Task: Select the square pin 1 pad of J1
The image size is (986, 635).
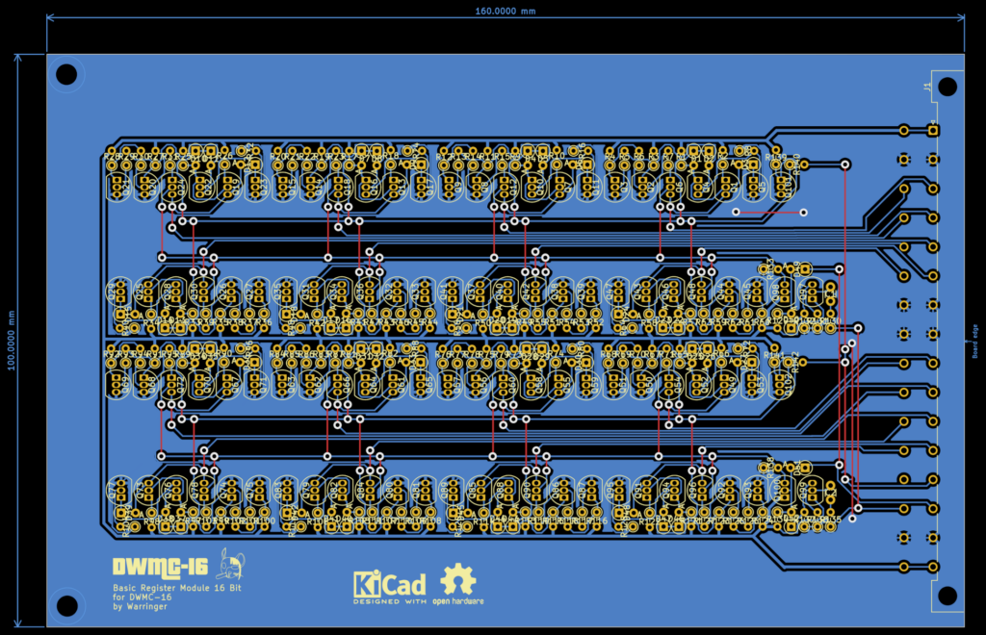Action: tap(932, 131)
